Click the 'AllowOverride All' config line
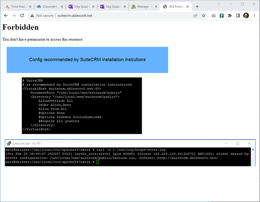 [x=56, y=101]
